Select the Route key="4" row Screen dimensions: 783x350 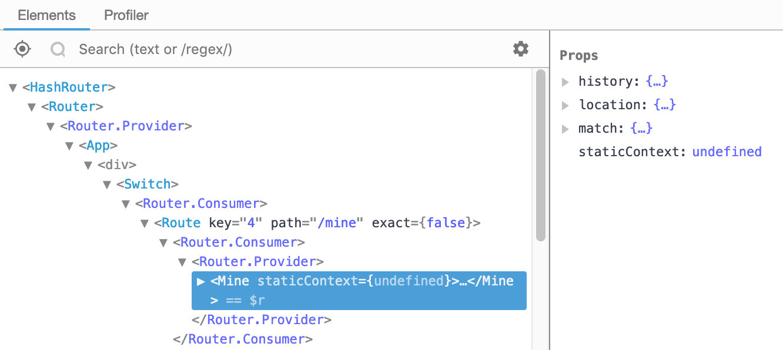(317, 223)
